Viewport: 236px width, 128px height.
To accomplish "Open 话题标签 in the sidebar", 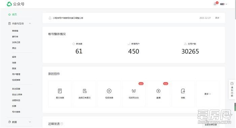I will pyautogui.click(x=16, y=100).
